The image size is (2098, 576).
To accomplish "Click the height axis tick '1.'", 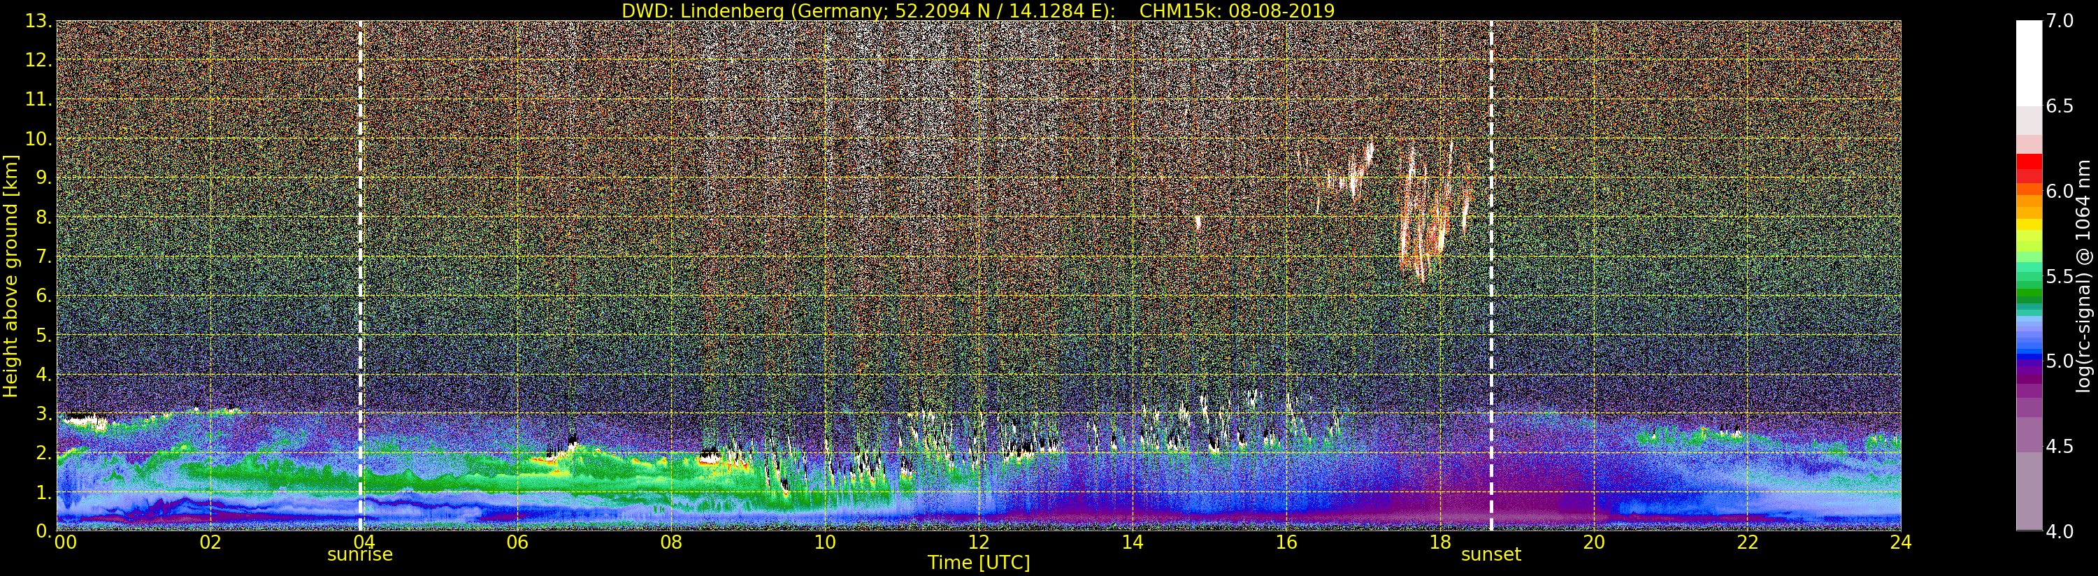I will coord(44,492).
